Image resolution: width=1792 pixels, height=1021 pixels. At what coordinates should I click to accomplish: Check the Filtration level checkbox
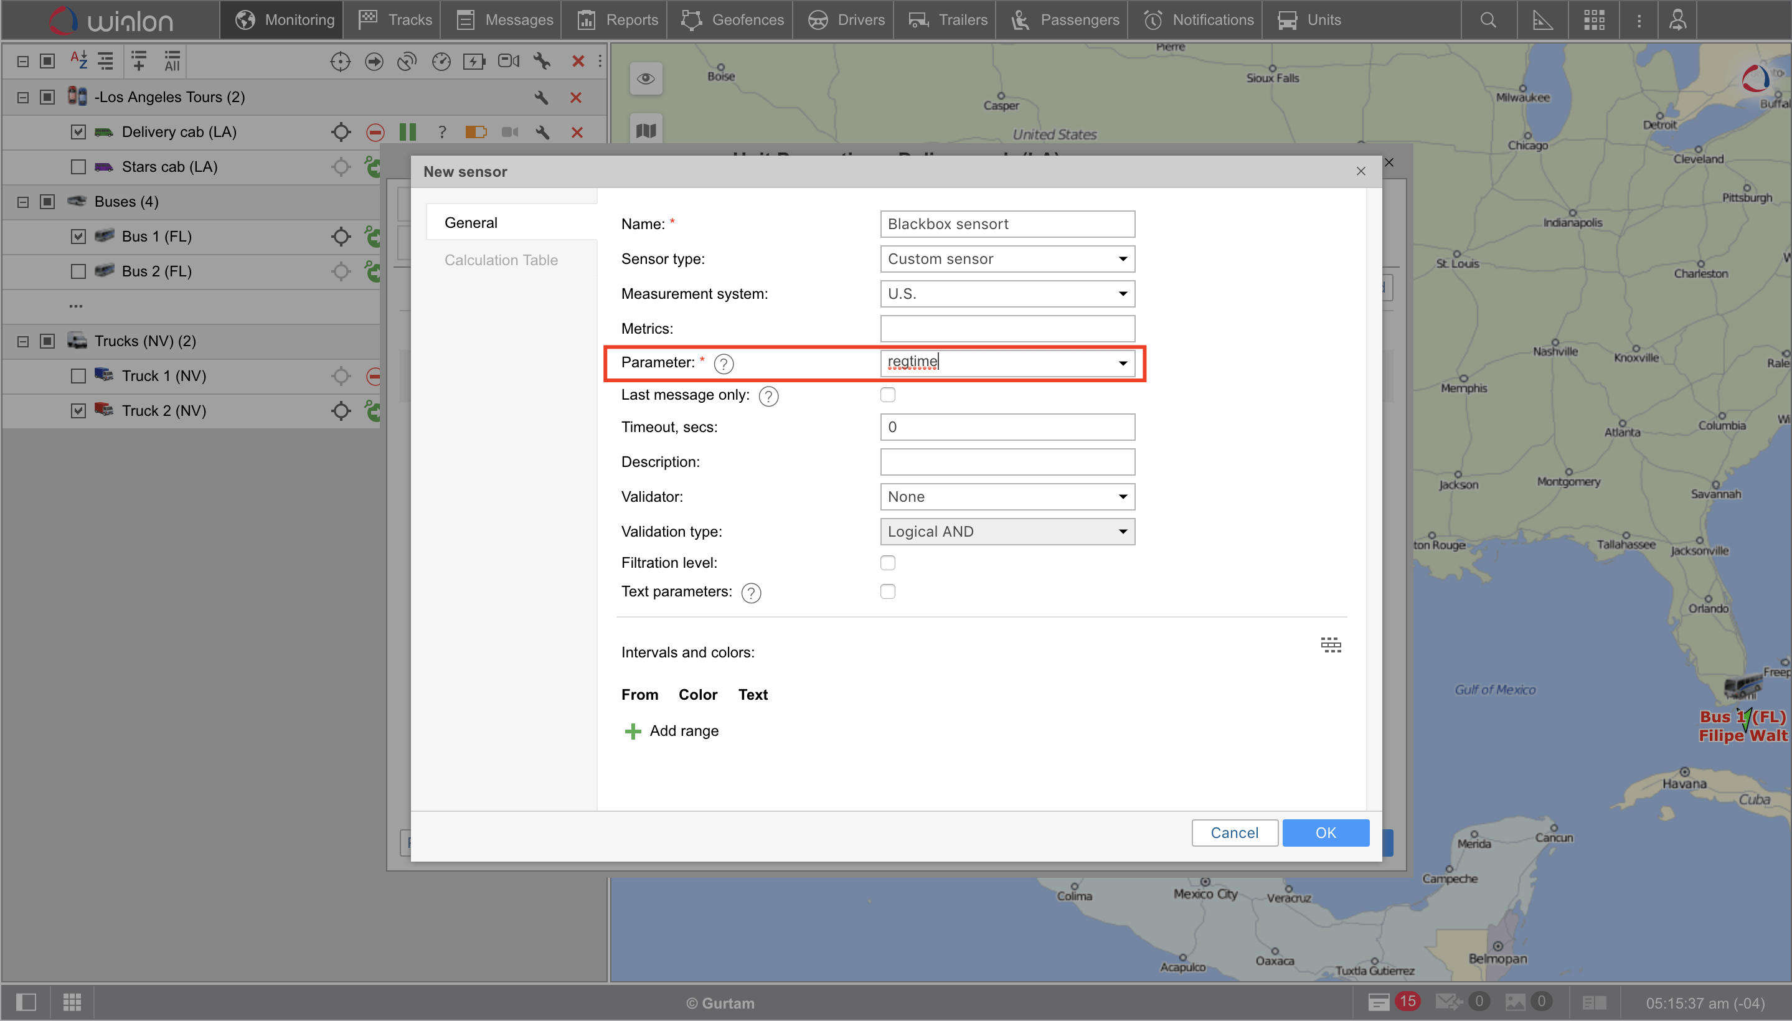[887, 563]
